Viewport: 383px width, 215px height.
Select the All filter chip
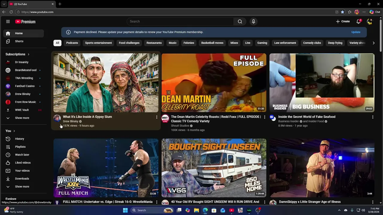[x=57, y=43]
